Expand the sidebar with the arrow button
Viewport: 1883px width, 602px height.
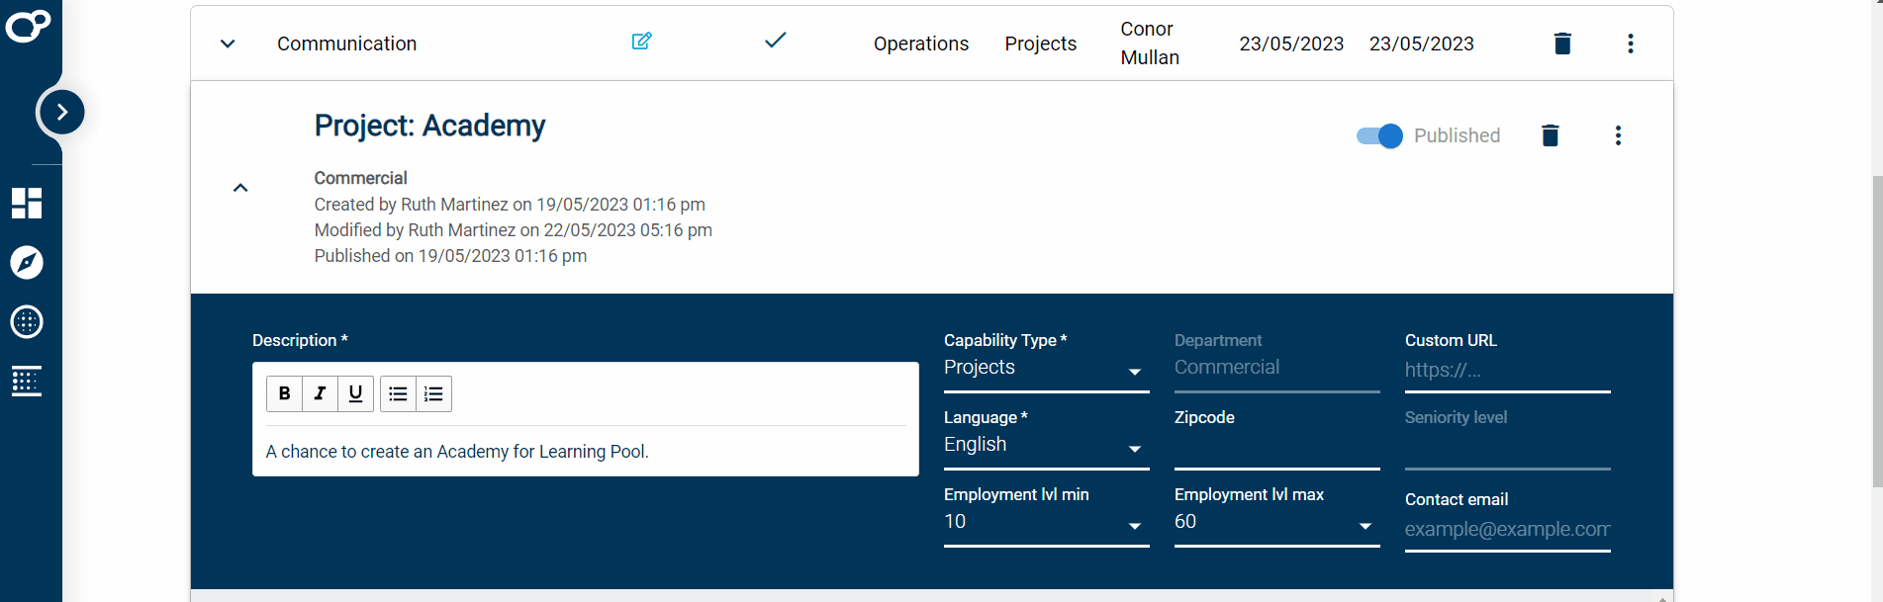[x=61, y=112]
